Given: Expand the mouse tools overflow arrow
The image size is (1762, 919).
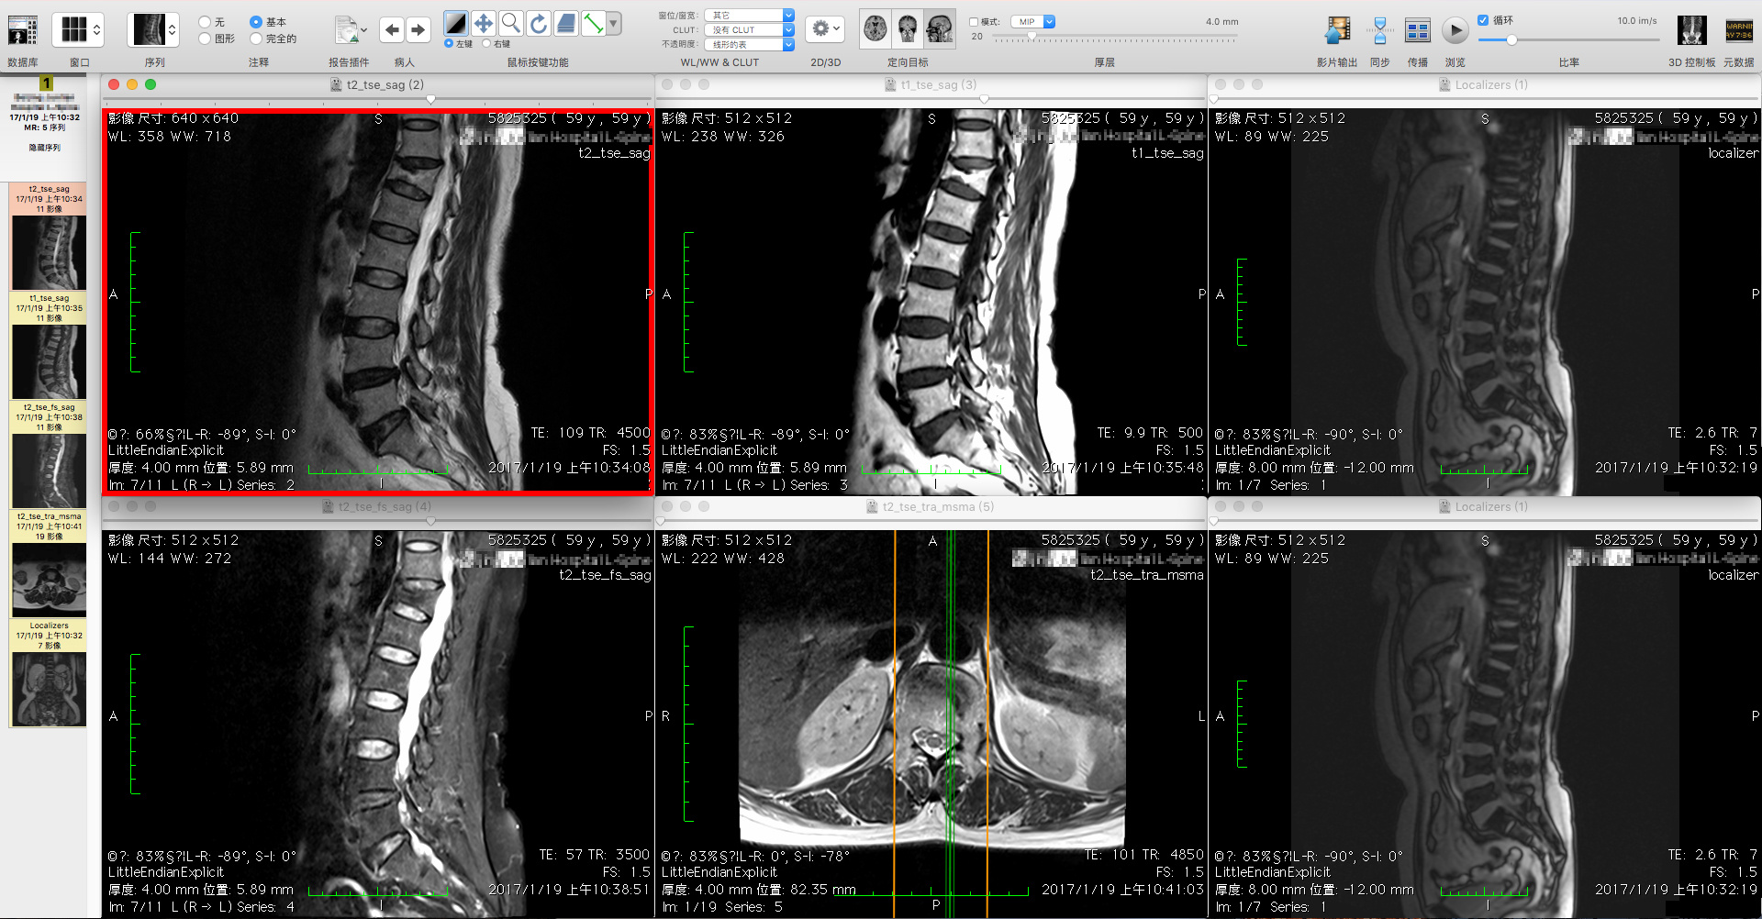Looking at the screenshot, I should tap(614, 24).
